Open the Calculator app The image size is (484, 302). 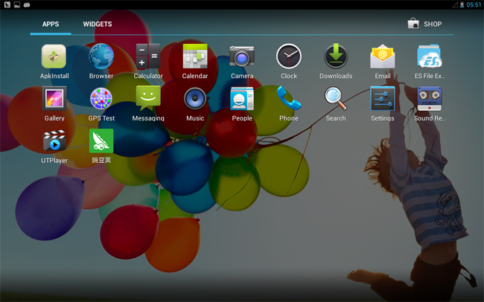click(148, 62)
